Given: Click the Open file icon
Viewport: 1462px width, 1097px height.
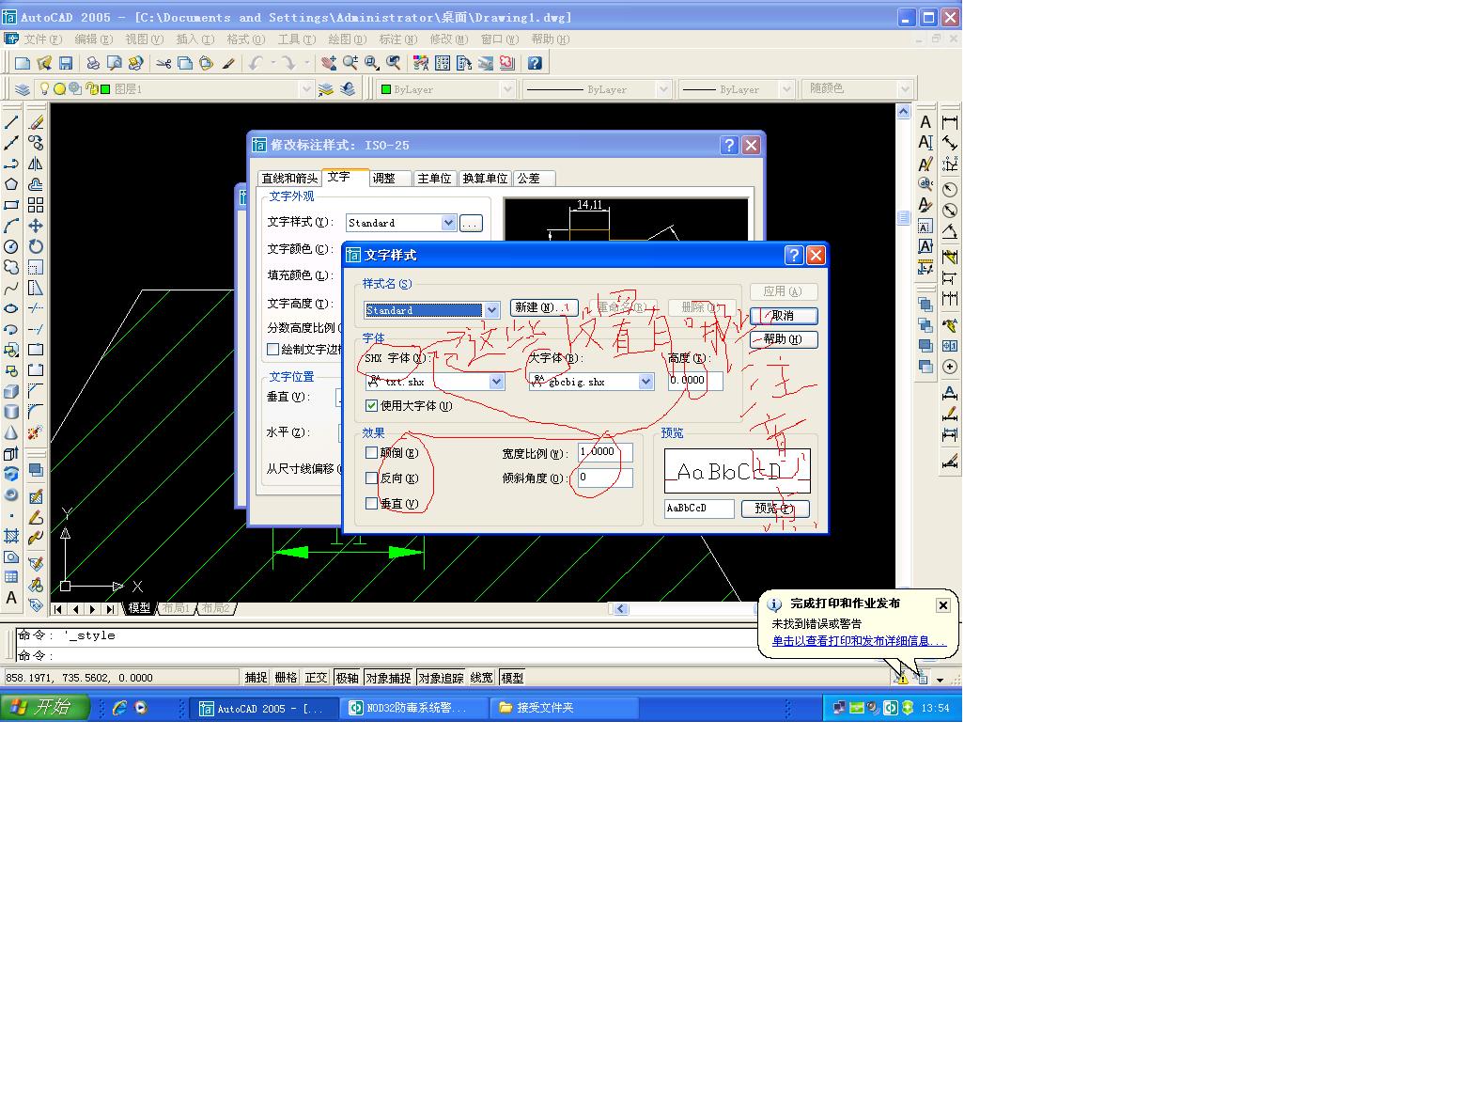Looking at the screenshot, I should [x=44, y=63].
